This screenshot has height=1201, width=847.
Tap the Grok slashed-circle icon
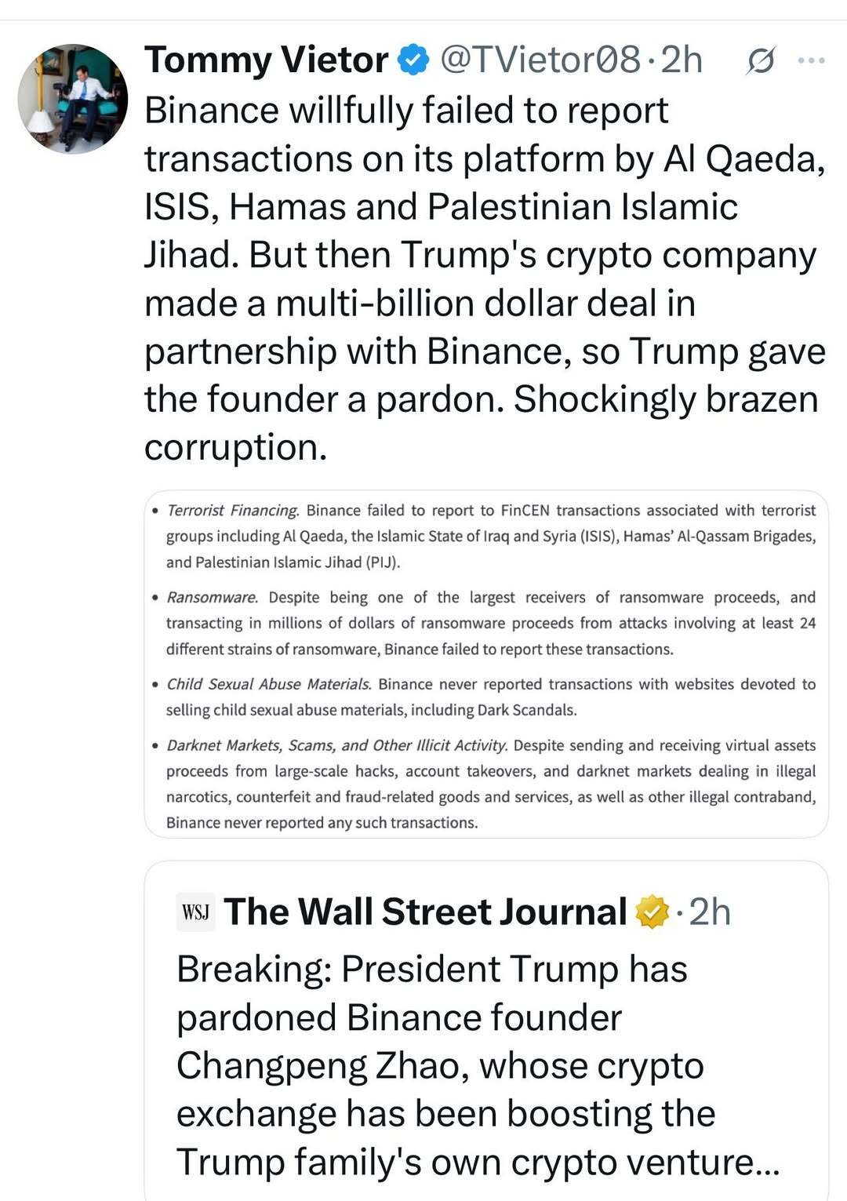click(760, 60)
